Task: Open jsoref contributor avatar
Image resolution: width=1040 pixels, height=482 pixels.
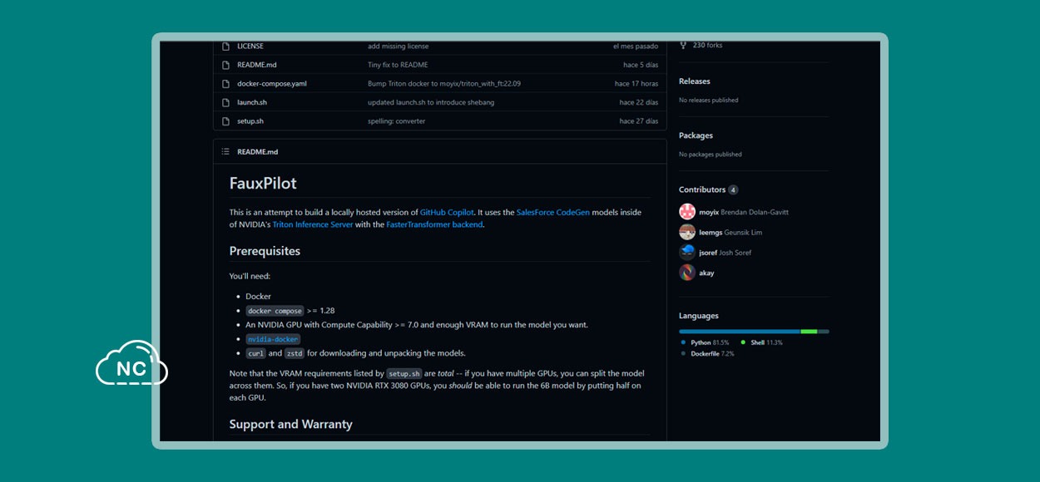Action: pos(687,253)
